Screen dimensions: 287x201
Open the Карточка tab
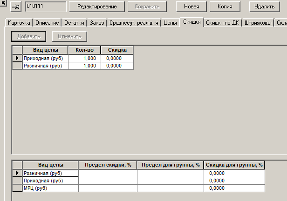19,23
